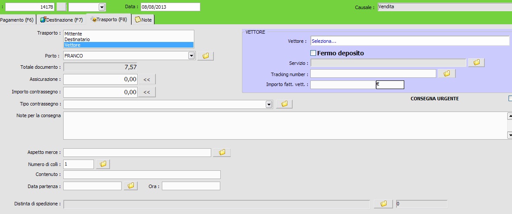Click the Causale field showing Vendita
Screen dimensions: 512x214
pyautogui.click(x=445, y=7)
